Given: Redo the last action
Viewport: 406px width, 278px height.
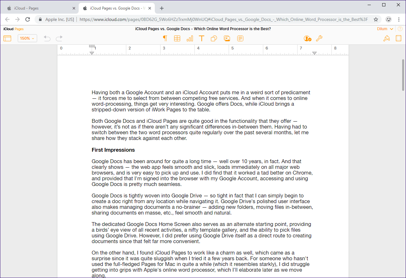Looking at the screenshot, I should [59, 38].
